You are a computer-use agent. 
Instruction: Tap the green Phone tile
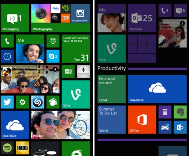click(7, 41)
